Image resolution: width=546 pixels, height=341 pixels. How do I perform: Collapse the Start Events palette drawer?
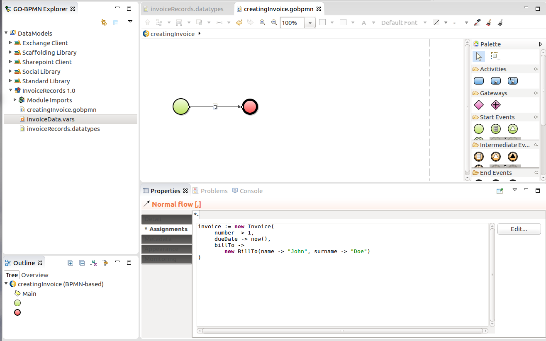pos(536,117)
